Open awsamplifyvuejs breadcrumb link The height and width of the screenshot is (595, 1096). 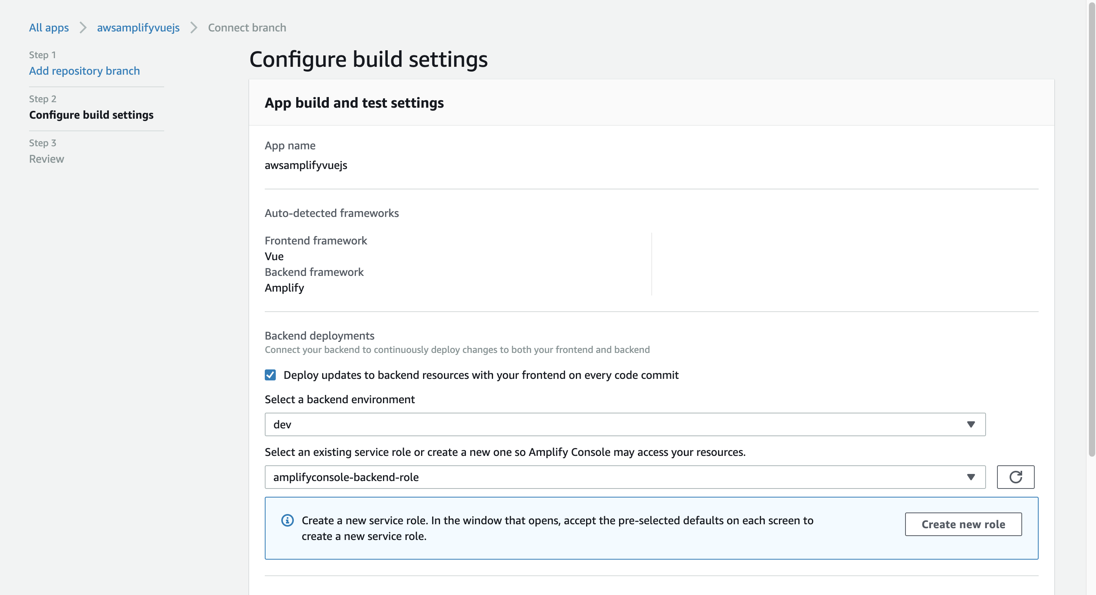(x=138, y=28)
